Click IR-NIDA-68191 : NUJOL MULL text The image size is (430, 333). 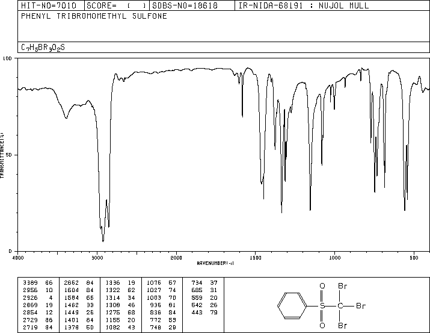coord(304,5)
